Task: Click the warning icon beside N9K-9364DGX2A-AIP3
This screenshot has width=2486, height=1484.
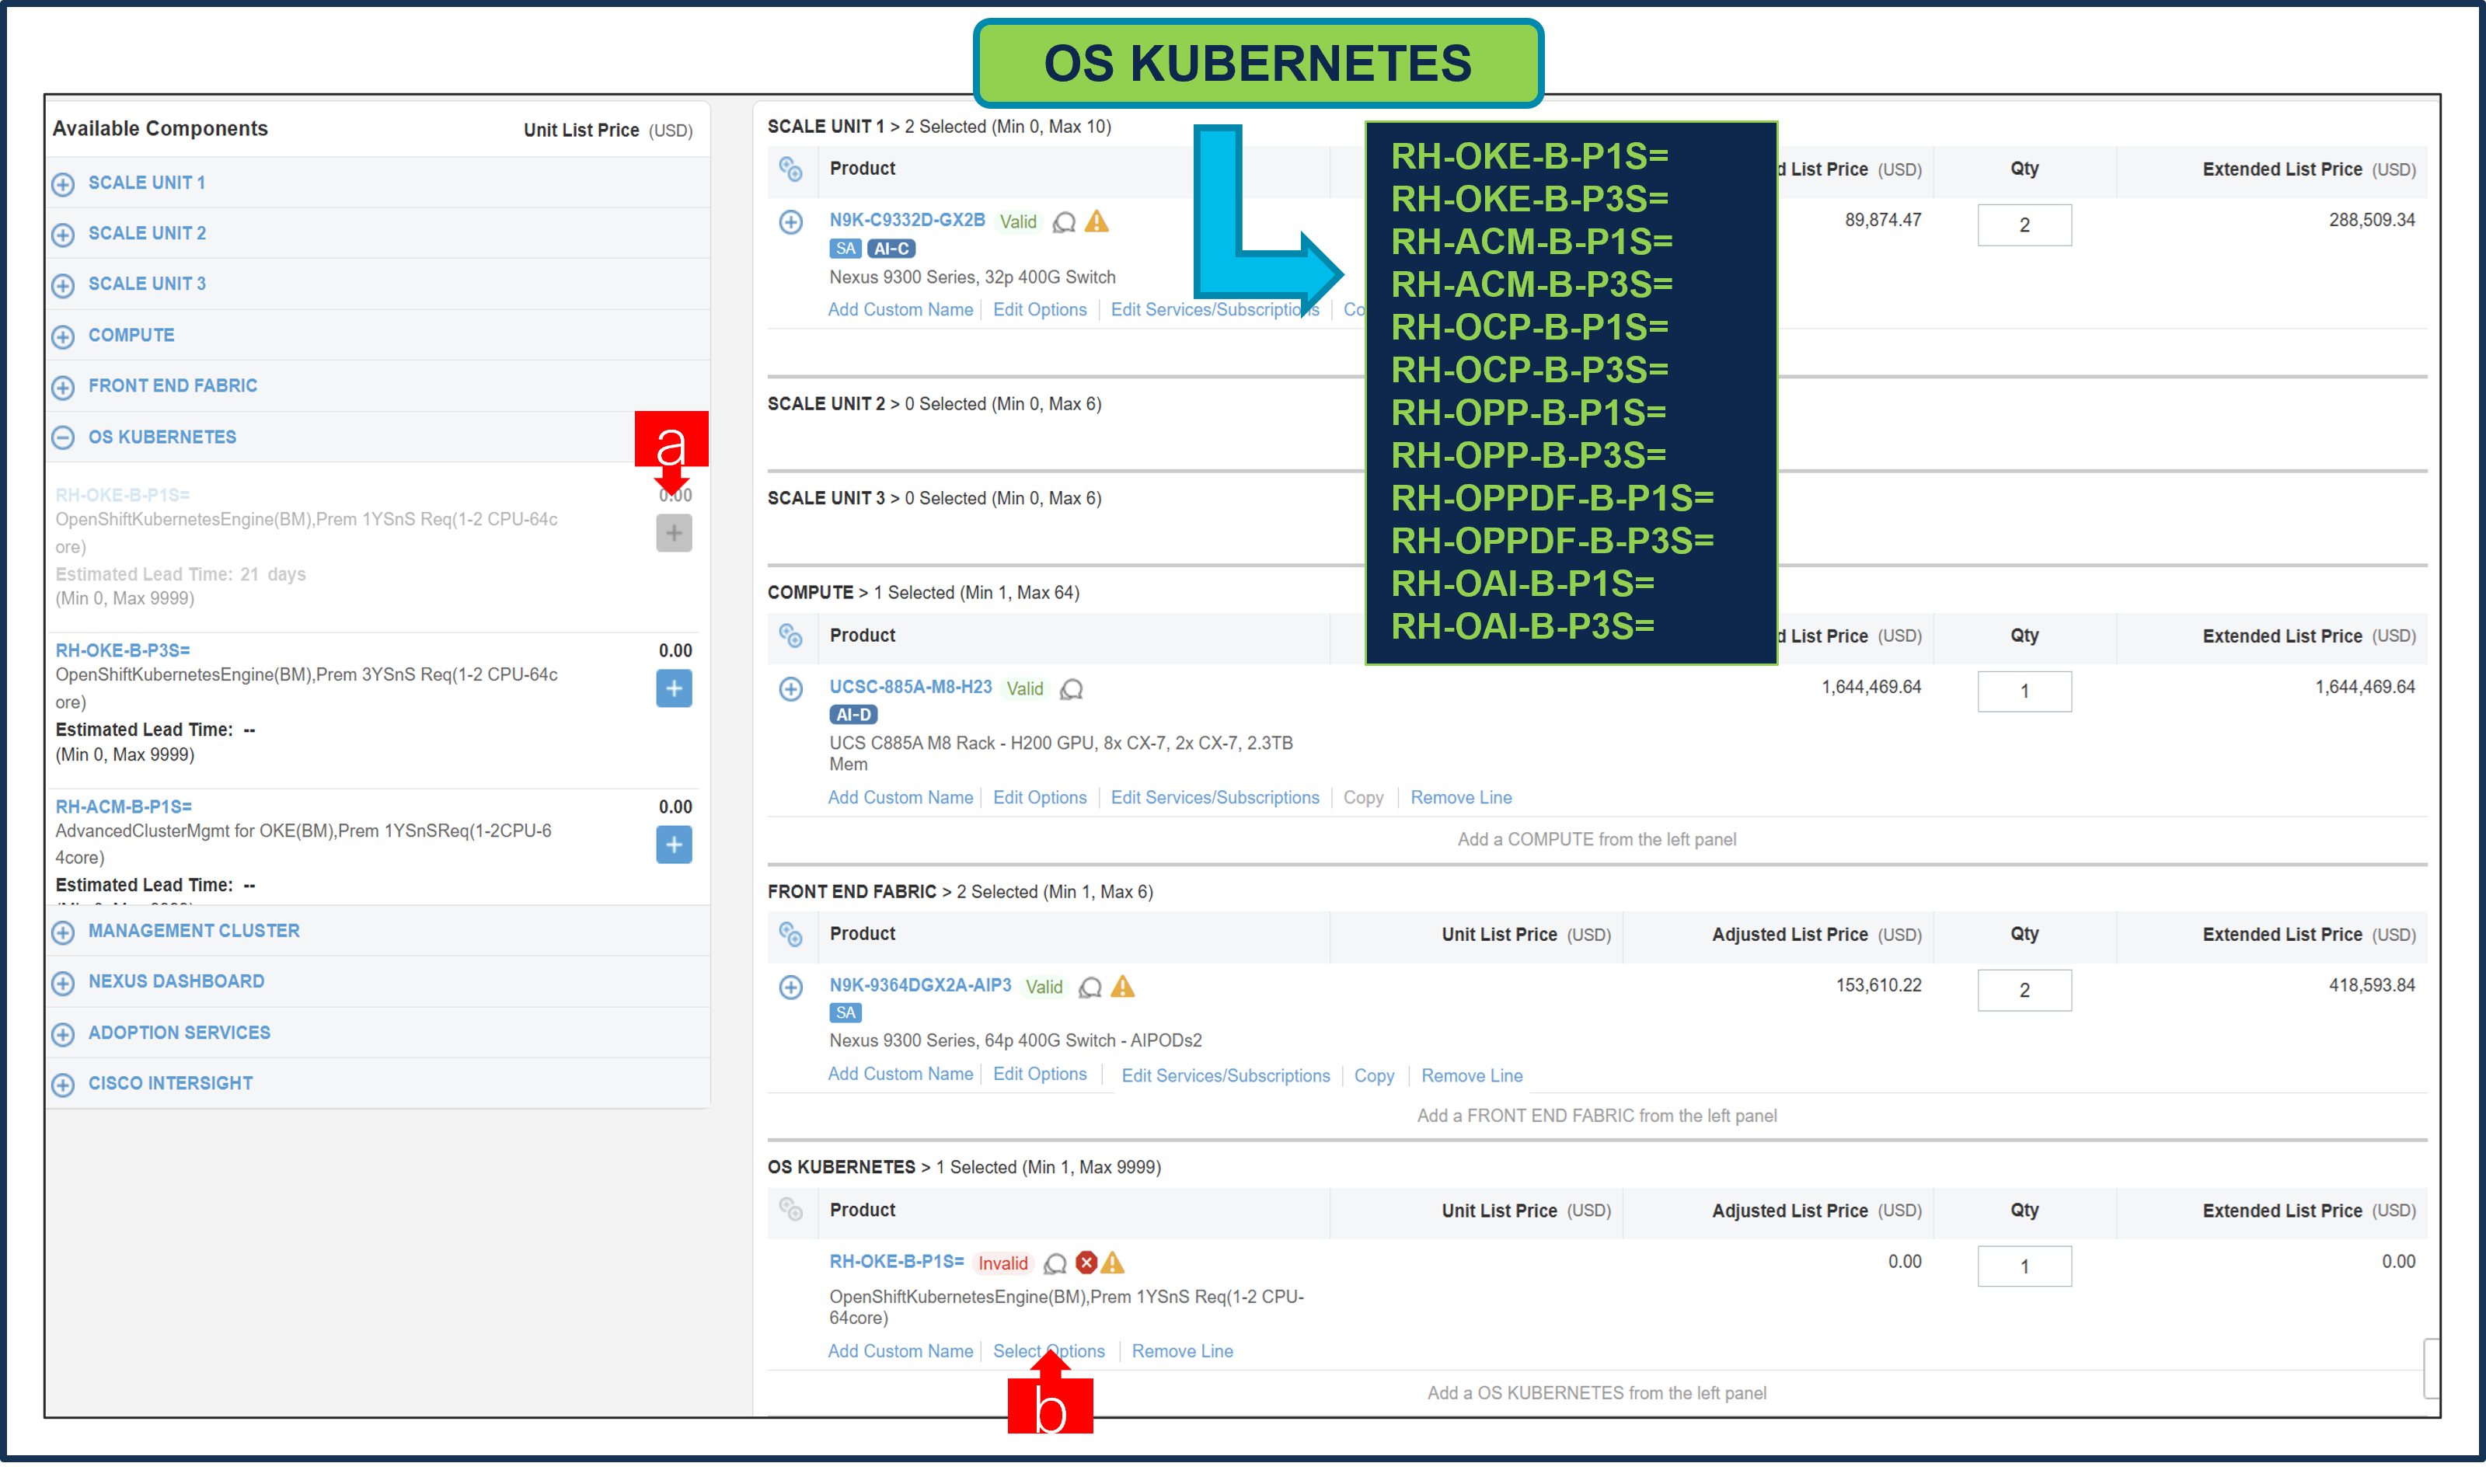Action: click(1123, 987)
